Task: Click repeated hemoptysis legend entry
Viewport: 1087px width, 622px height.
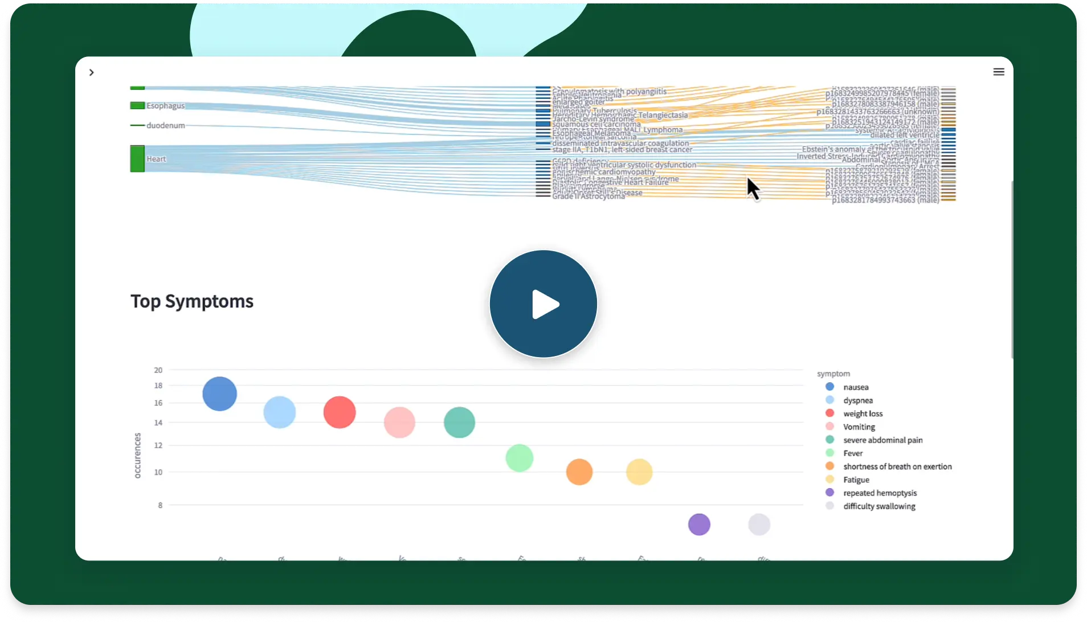Action: pos(880,493)
